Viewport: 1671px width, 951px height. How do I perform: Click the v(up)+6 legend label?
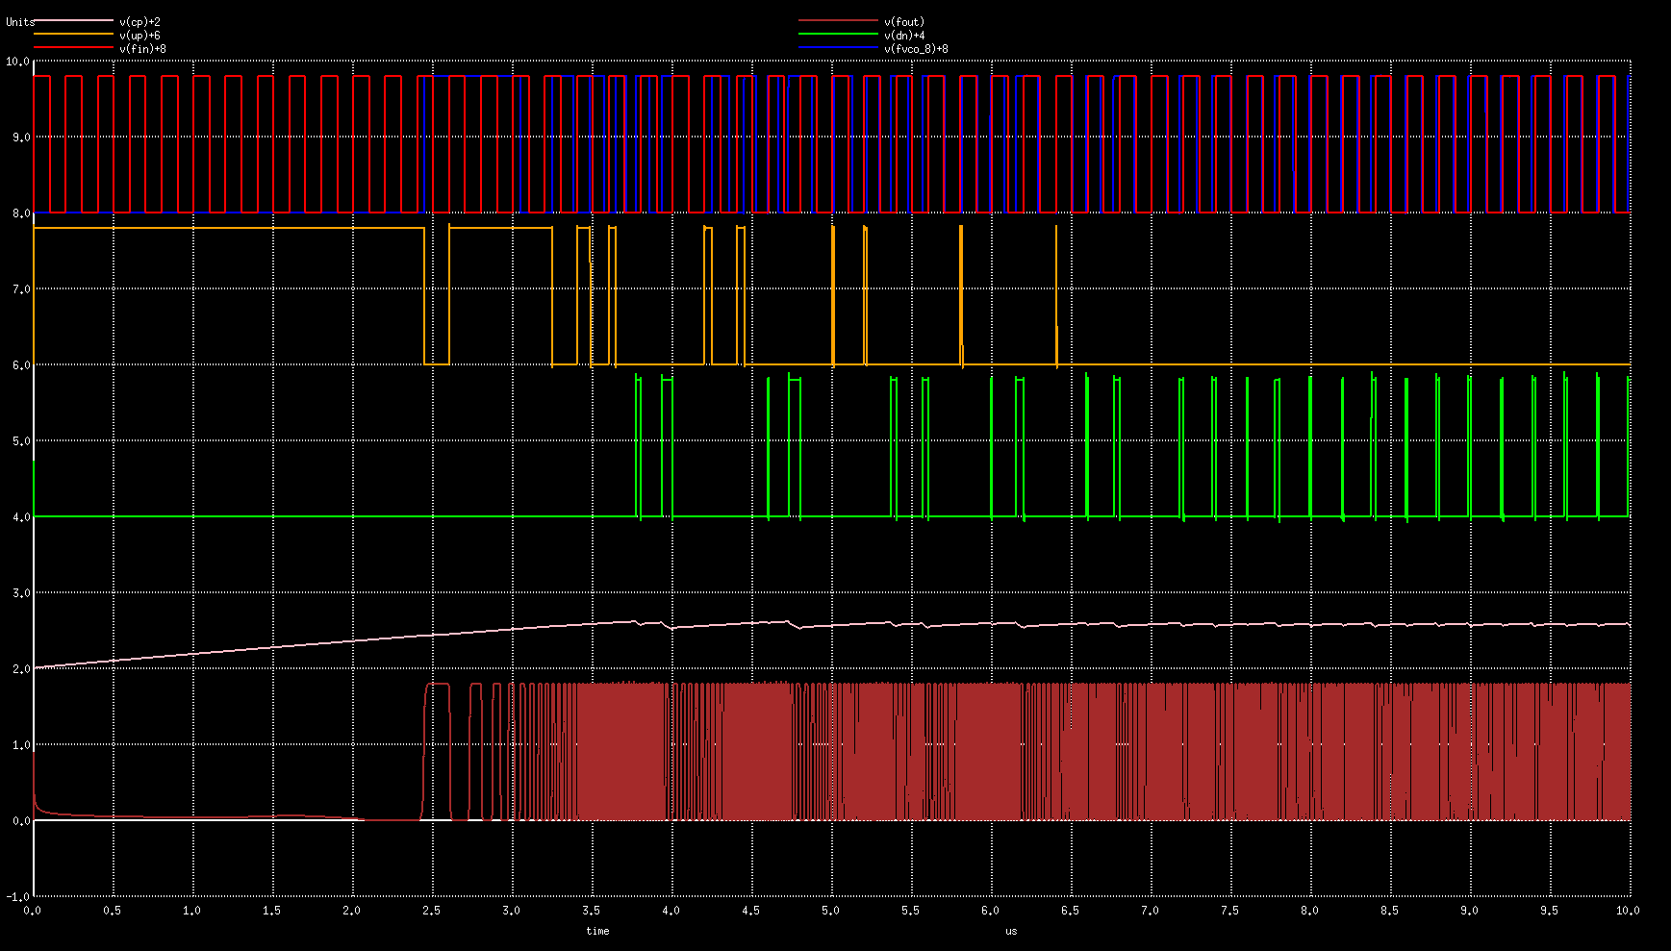[140, 36]
